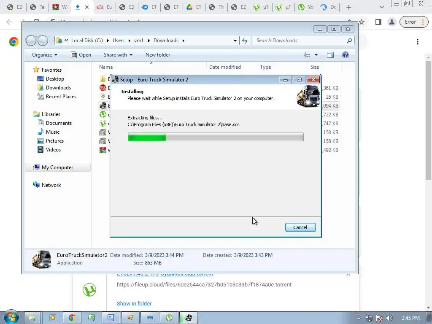Click the Chrome Error update button
This screenshot has height=324, width=432.
point(413,22)
